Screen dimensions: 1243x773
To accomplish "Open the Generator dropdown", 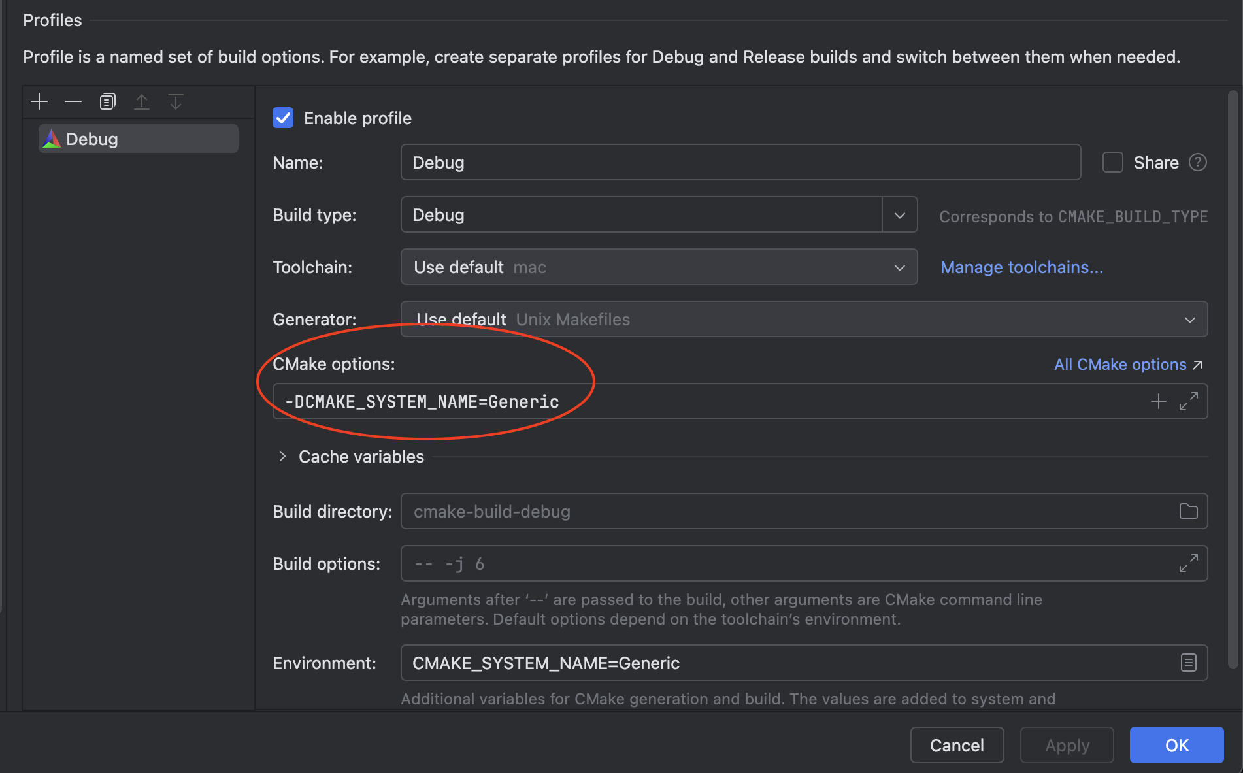I will pyautogui.click(x=1189, y=320).
